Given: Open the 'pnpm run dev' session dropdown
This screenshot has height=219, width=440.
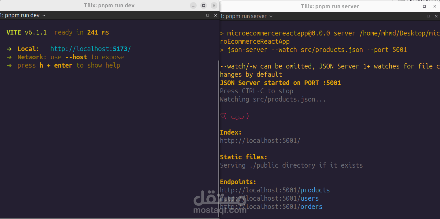Looking at the screenshot, I should coord(23,15).
